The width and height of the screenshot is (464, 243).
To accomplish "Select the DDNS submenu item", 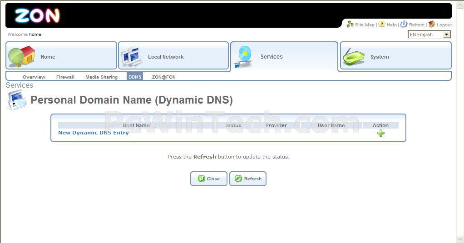I will coord(135,77).
